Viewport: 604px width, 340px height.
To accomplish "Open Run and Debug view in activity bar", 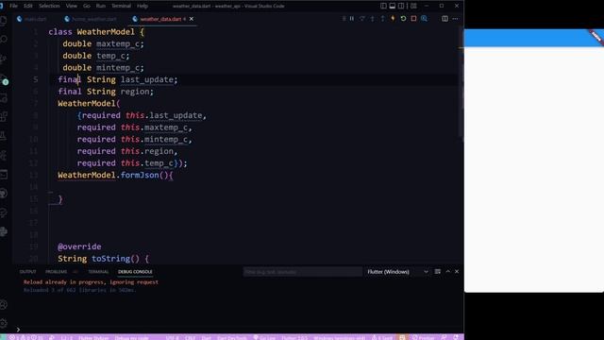I will pos(4,79).
